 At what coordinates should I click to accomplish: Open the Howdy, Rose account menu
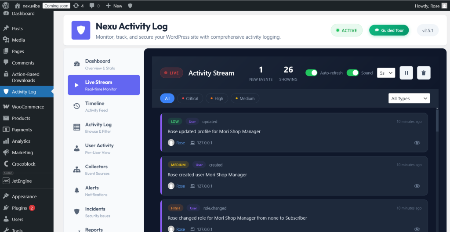click(x=431, y=6)
